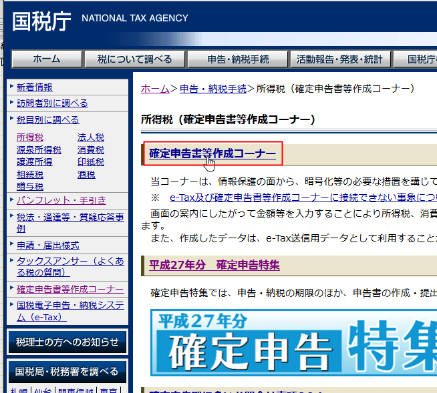Click the arrow bullet beside タックスアンサー
The width and height of the screenshot is (437, 393).
point(12,260)
